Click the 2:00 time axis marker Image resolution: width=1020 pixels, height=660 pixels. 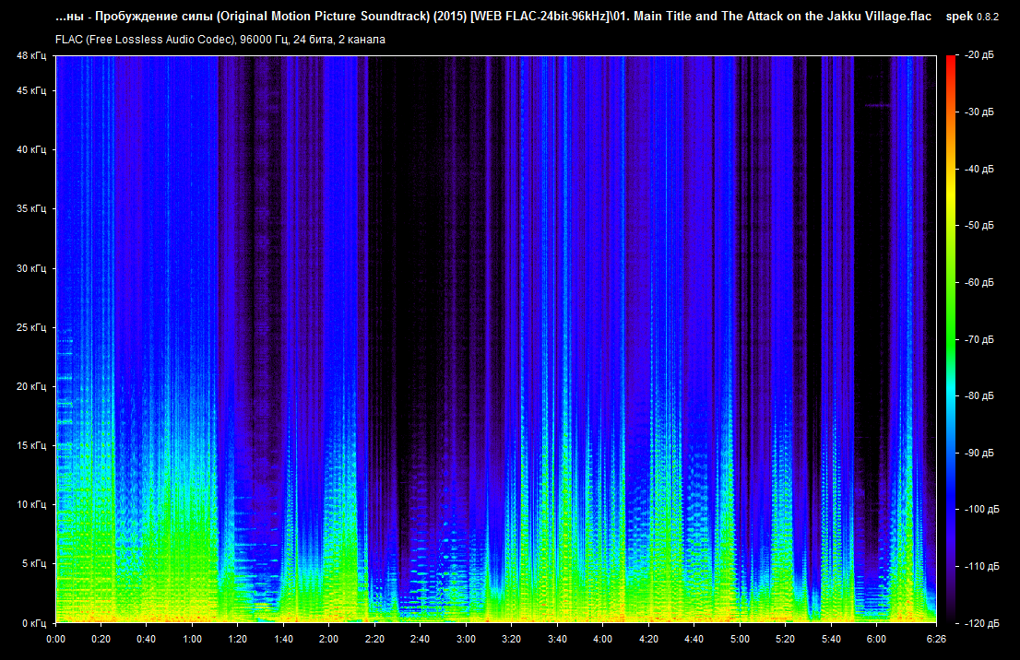[329, 639]
